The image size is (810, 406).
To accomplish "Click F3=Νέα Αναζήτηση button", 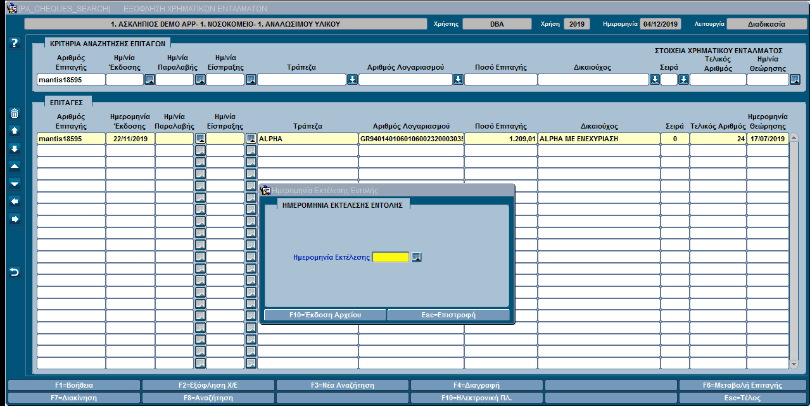I will (343, 385).
